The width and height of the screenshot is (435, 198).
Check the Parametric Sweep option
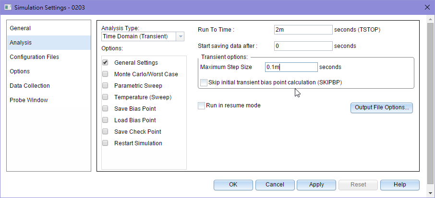105,85
